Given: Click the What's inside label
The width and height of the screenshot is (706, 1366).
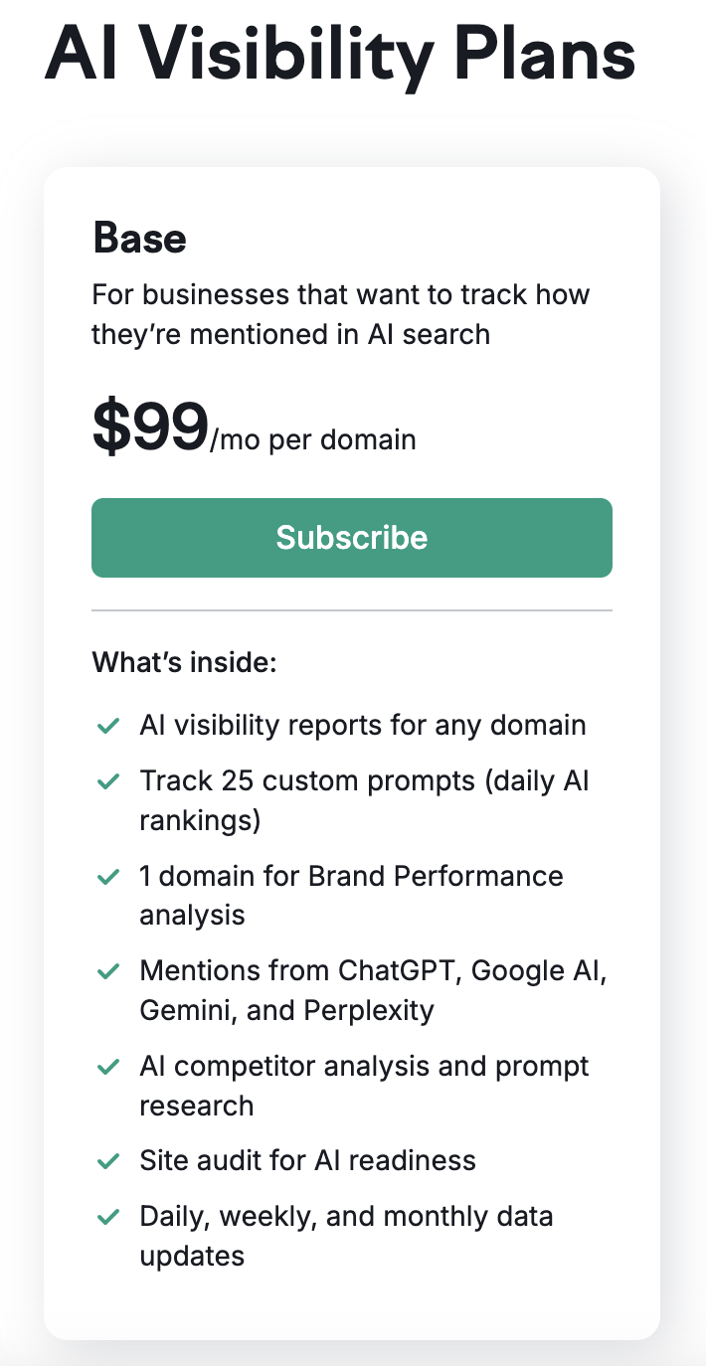Looking at the screenshot, I should pyautogui.click(x=184, y=662).
